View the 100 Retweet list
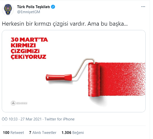153x139 pixels. pos(13,133)
